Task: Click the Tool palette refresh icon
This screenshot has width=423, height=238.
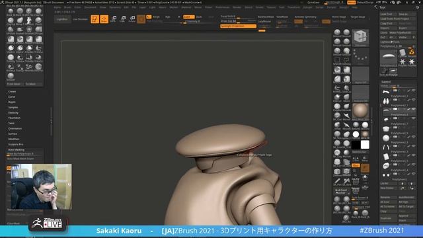Action: 418,7
